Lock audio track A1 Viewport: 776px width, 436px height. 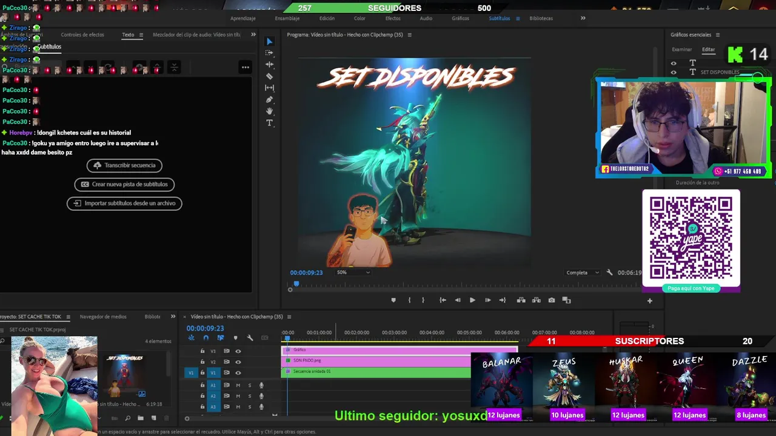[x=202, y=385]
